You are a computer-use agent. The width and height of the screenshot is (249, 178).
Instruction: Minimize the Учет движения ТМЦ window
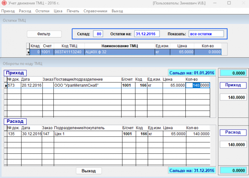pos(215,3)
